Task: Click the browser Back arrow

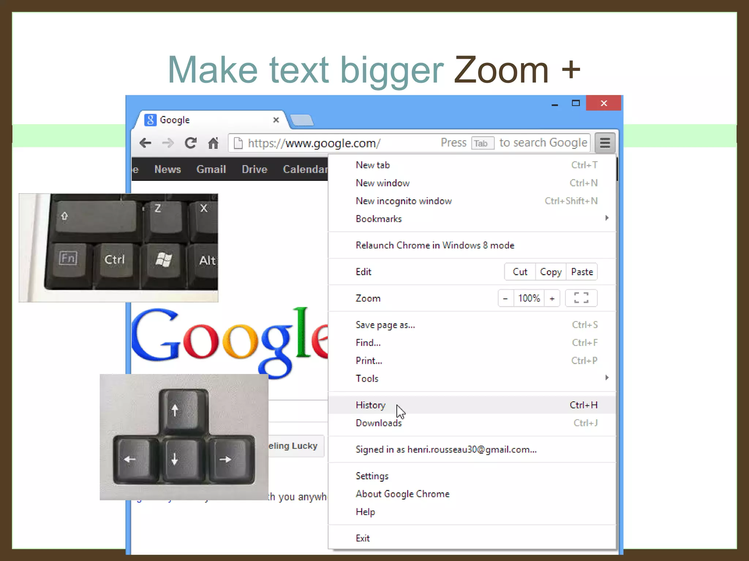Action: click(x=146, y=143)
